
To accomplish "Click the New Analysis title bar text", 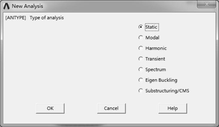I will click(x=27, y=6).
